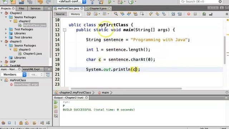The image size is (229, 129).
Task: Click the Javadoc window icon in Navigator
Action: tap(48, 75)
